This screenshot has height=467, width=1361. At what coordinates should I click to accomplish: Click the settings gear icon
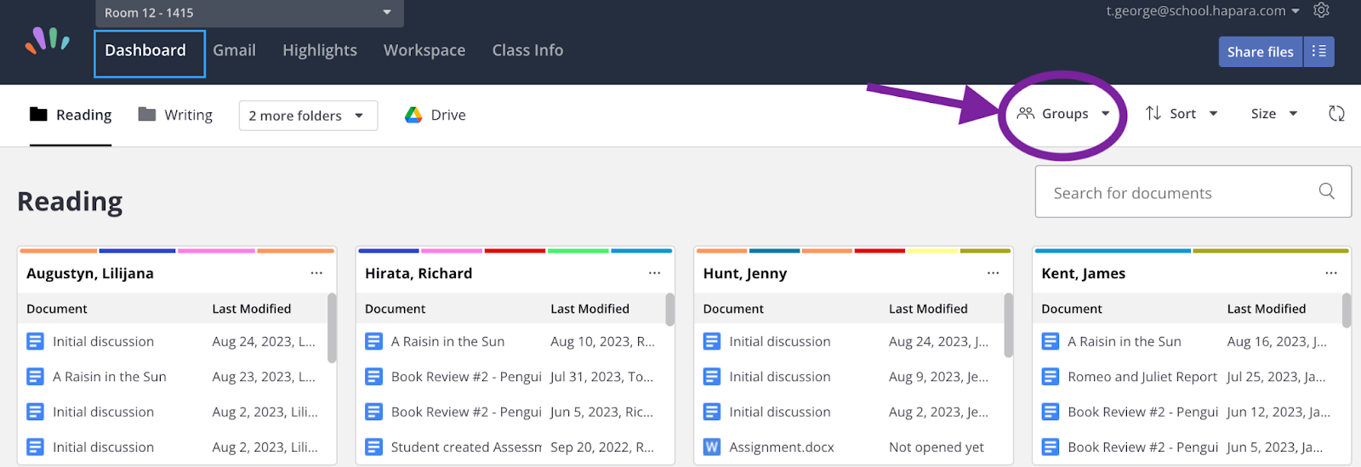coord(1321,10)
